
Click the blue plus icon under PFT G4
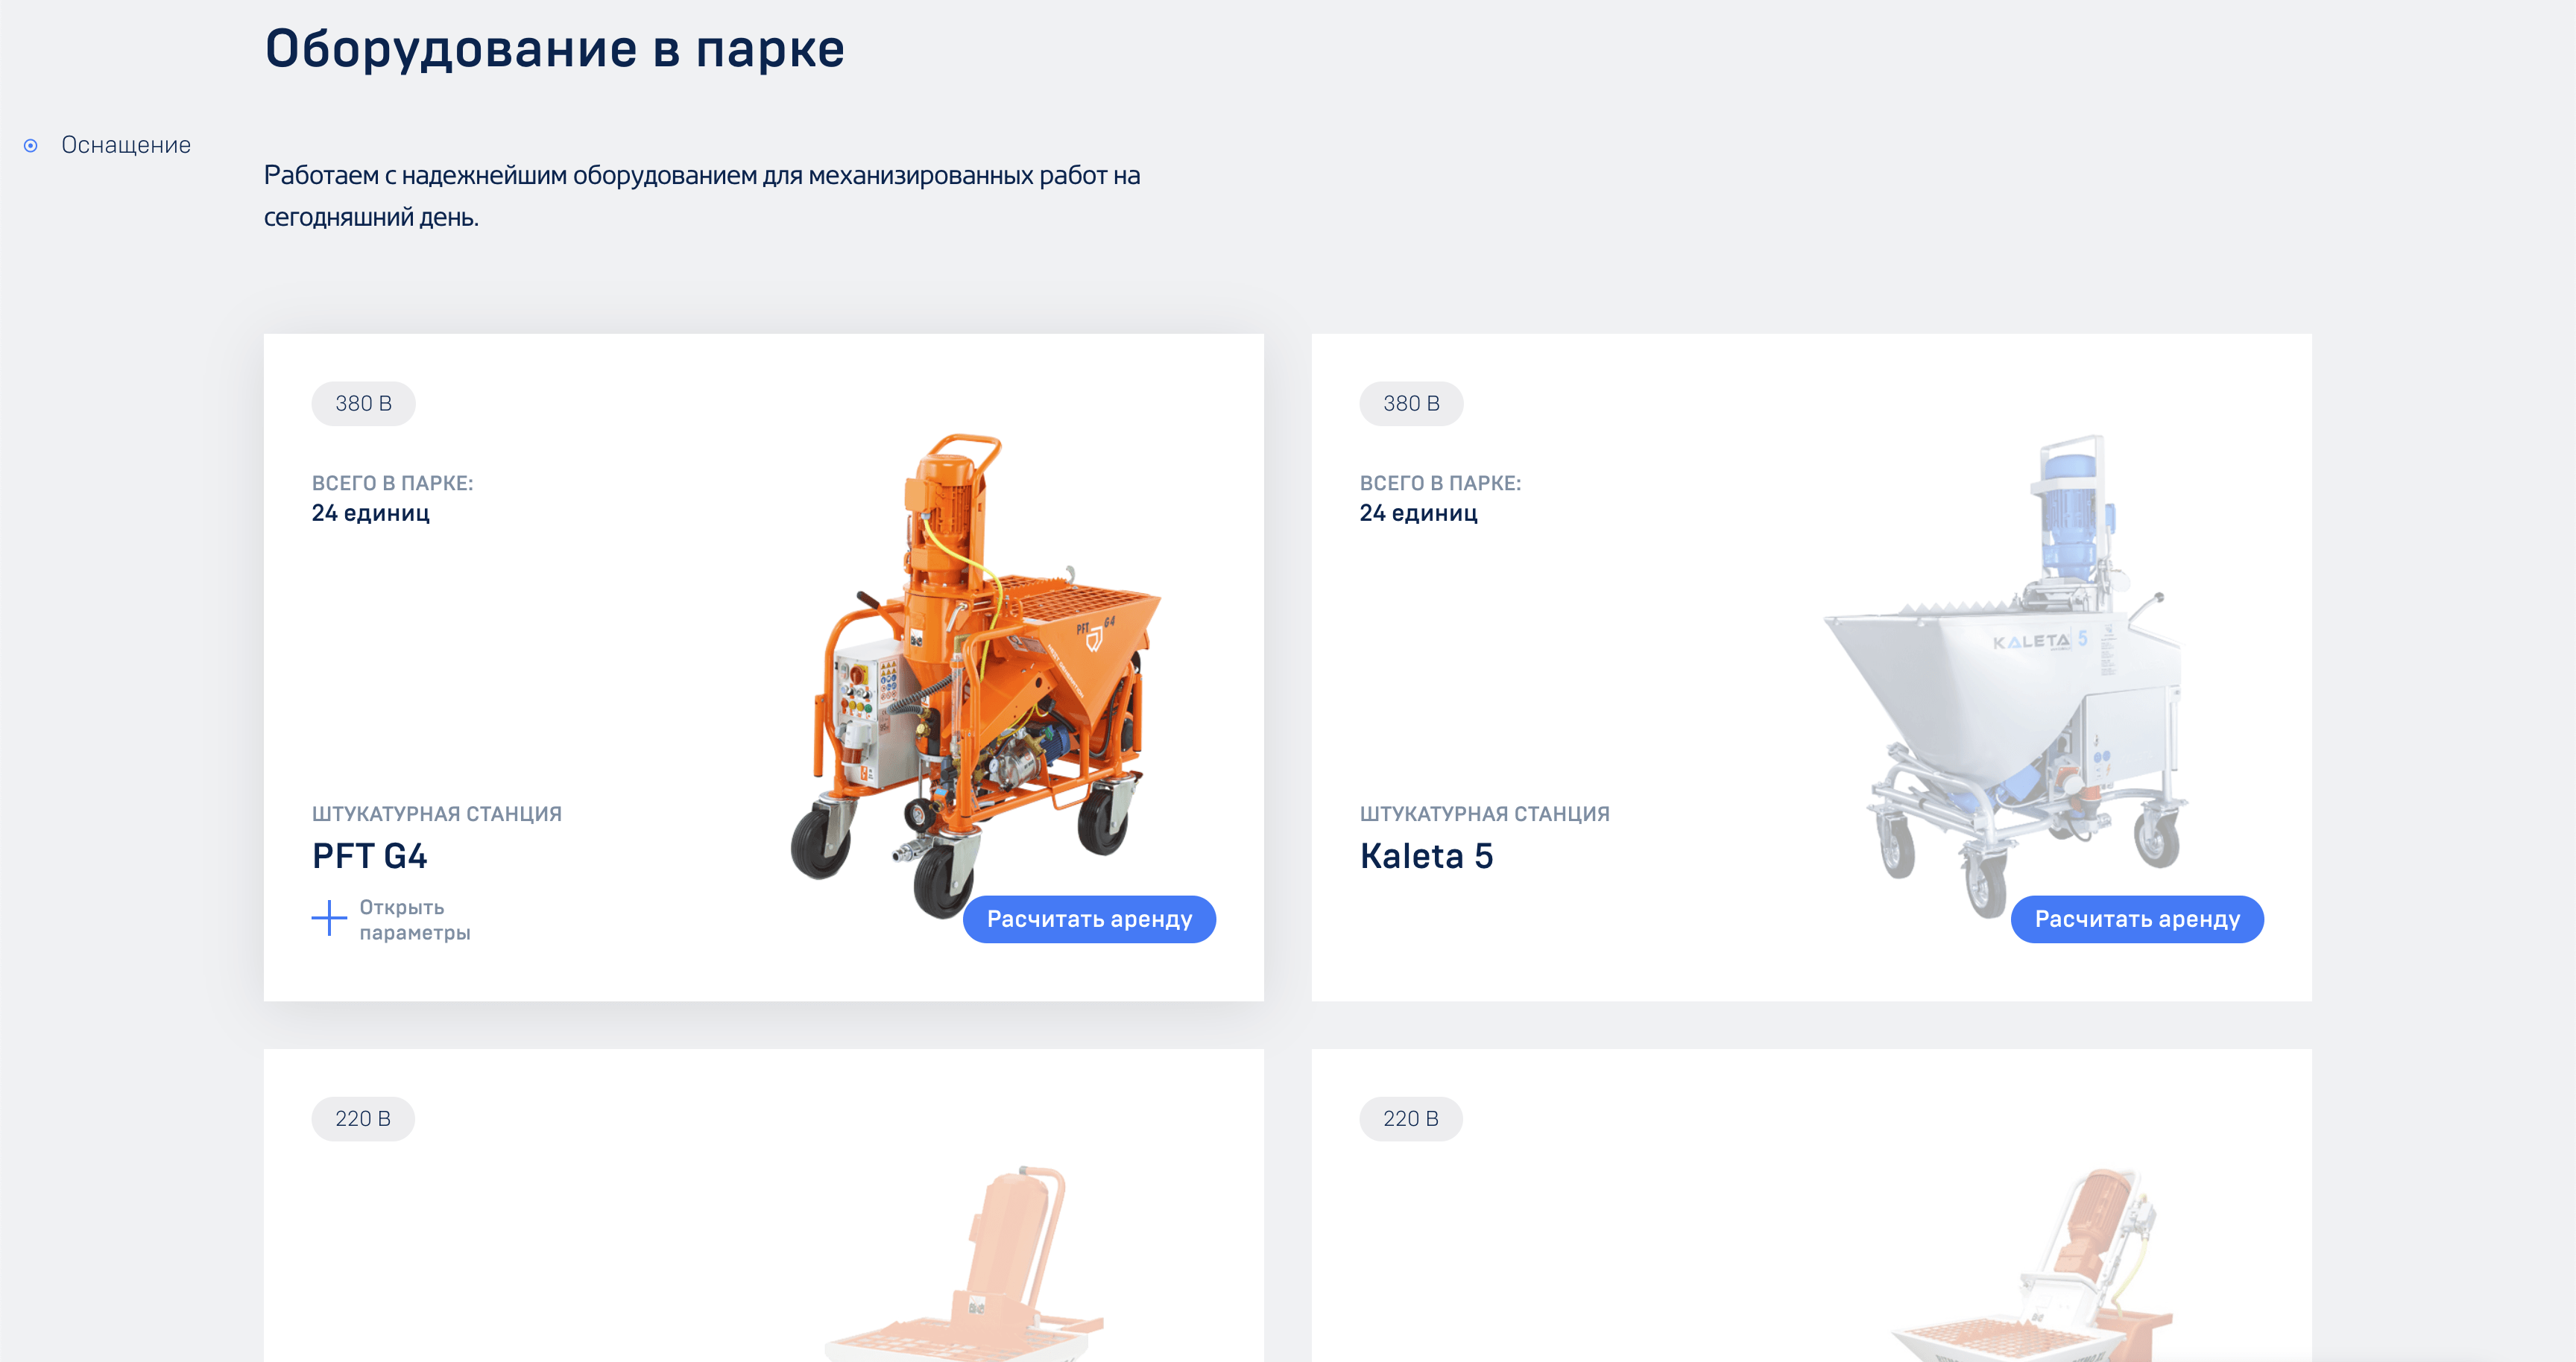(x=329, y=919)
